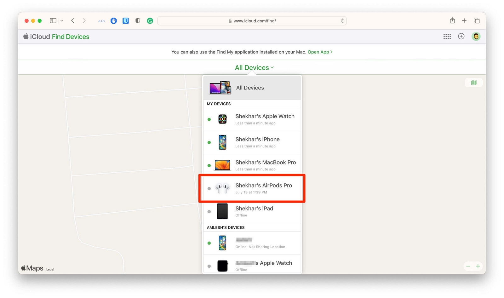Click the green fullscreen window button
Viewport: 504px width, 298px height.
tap(40, 21)
